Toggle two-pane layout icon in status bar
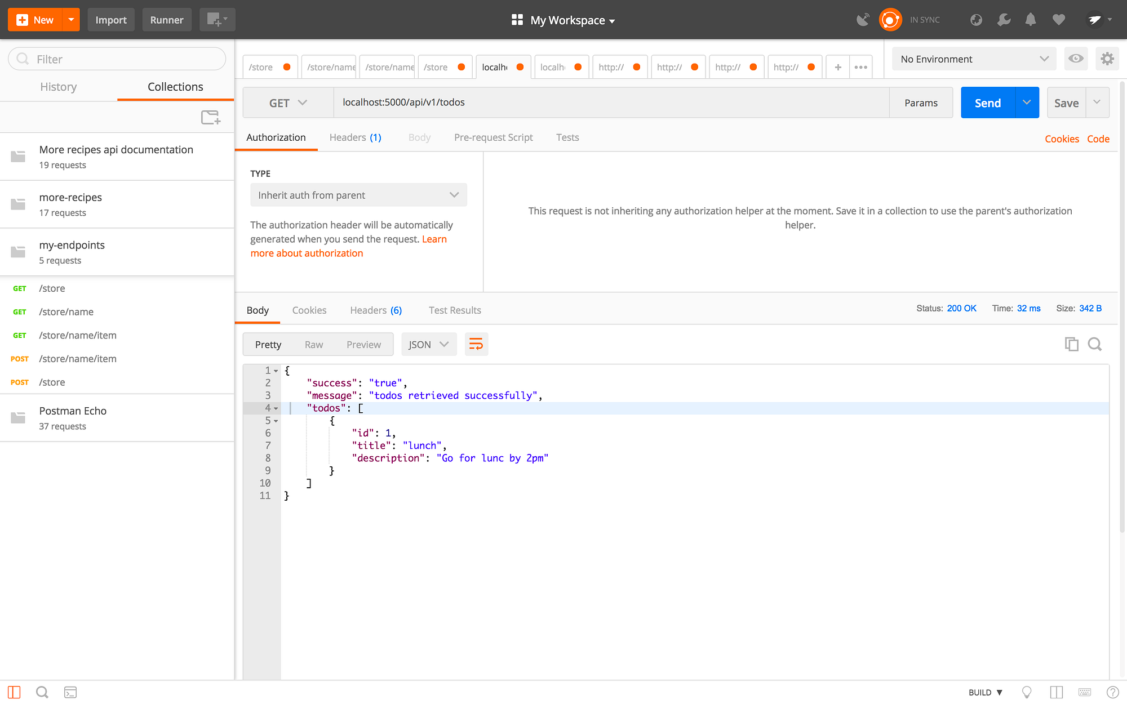The width and height of the screenshot is (1127, 704). coord(1056,692)
